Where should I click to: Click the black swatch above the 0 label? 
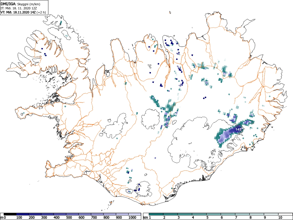[10, 214]
